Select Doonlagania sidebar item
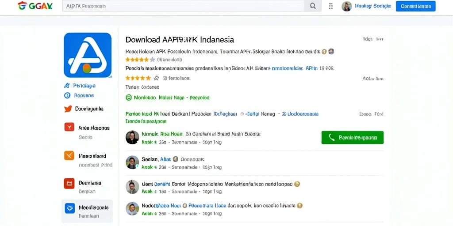The width and height of the screenshot is (453, 226). click(x=89, y=109)
